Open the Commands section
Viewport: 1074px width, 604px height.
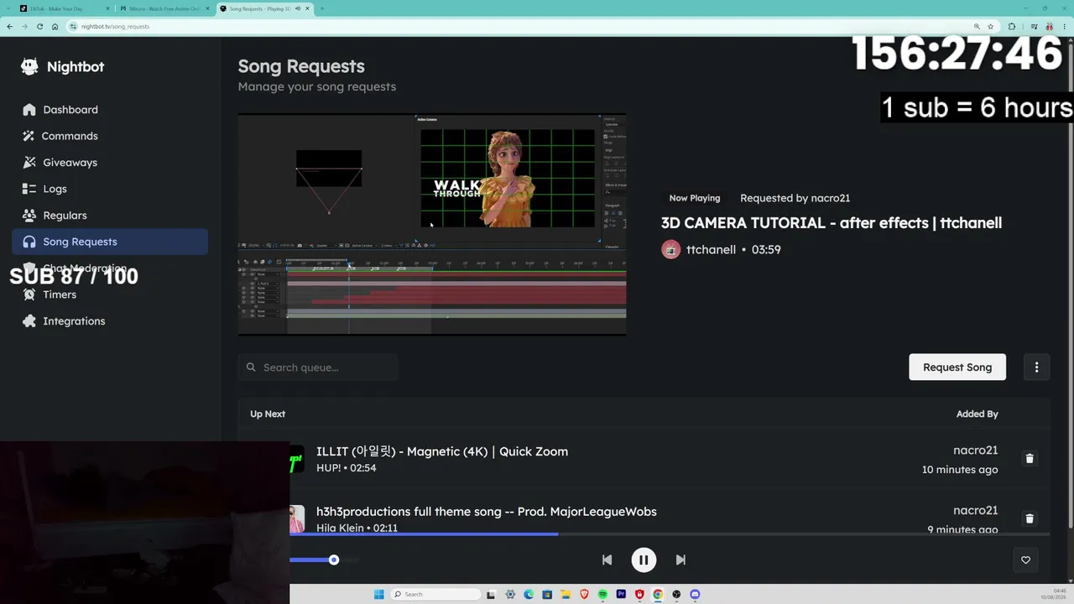coord(110,136)
